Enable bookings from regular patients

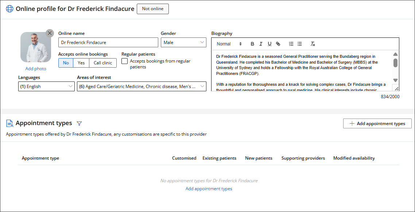tap(124, 61)
